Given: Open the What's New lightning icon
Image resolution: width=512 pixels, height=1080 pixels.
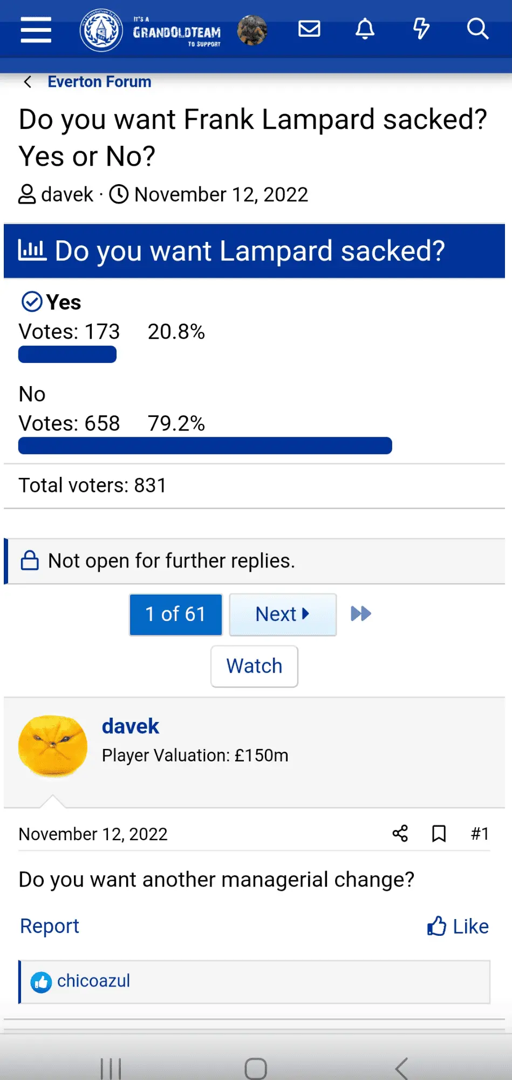Looking at the screenshot, I should pos(421,29).
